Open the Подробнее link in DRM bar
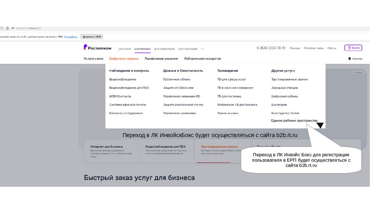 point(71,37)
